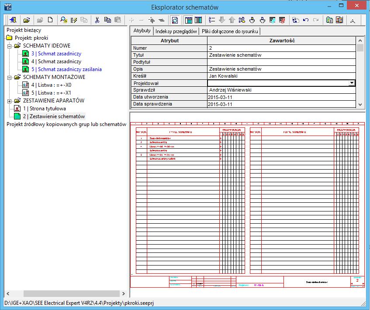This screenshot has width=370, height=310.
Task: Click the greyed refresh sheets icon
Action: click(296, 20)
